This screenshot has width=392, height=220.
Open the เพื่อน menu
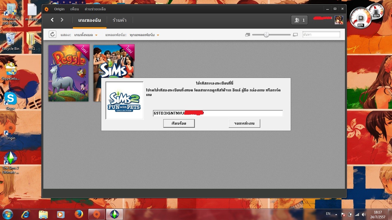[75, 9]
